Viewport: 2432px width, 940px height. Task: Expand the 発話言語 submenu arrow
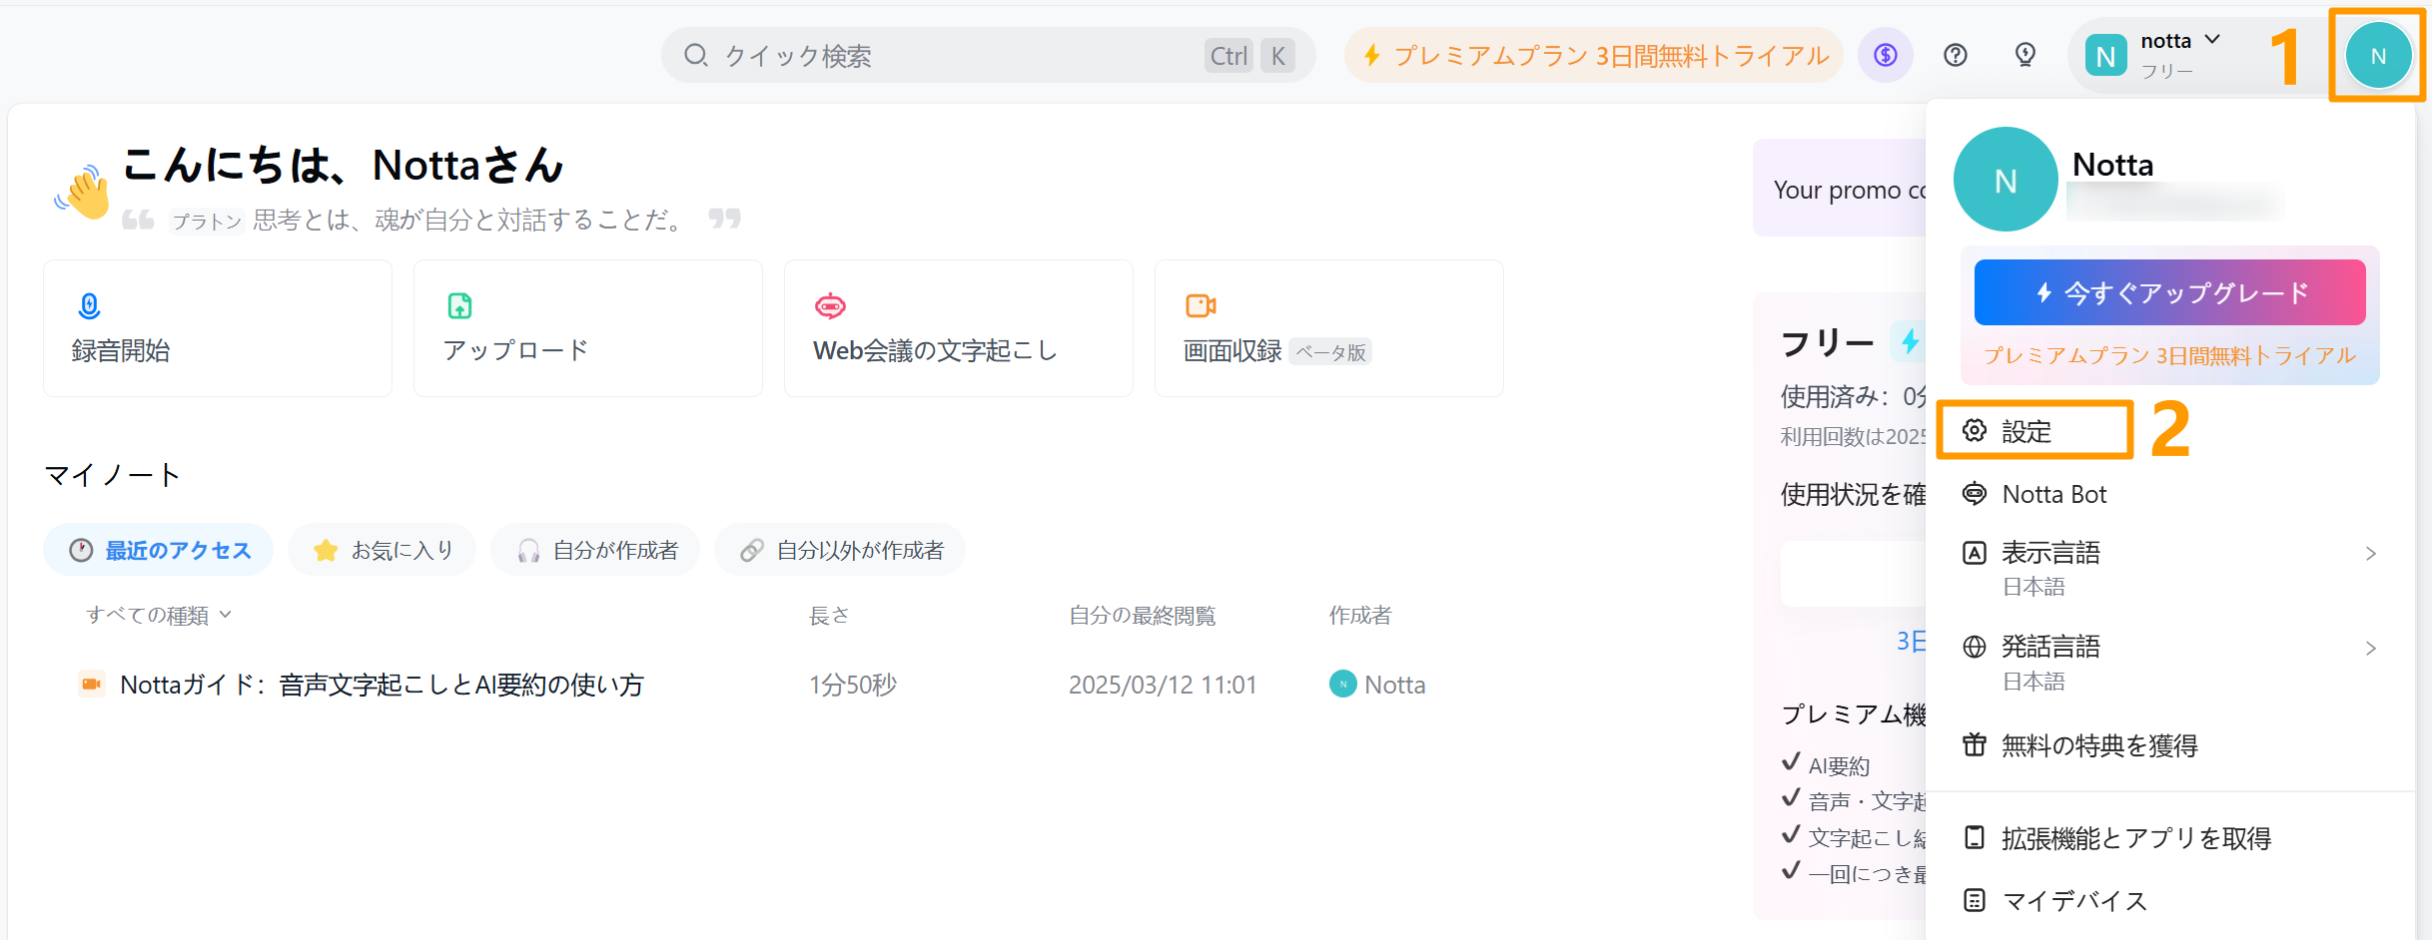click(x=2371, y=649)
